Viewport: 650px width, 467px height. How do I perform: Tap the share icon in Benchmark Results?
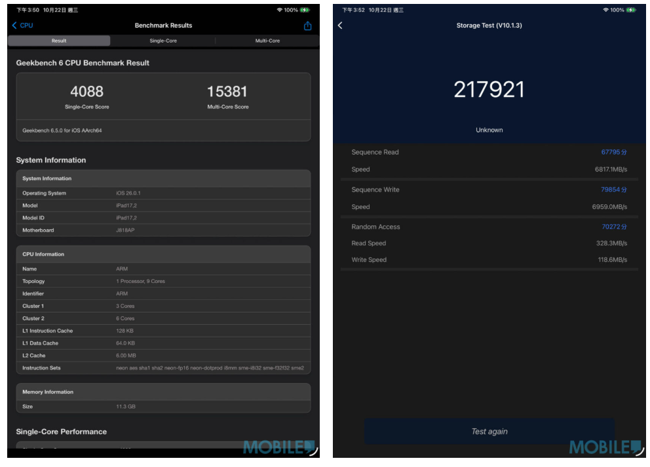coord(308,26)
